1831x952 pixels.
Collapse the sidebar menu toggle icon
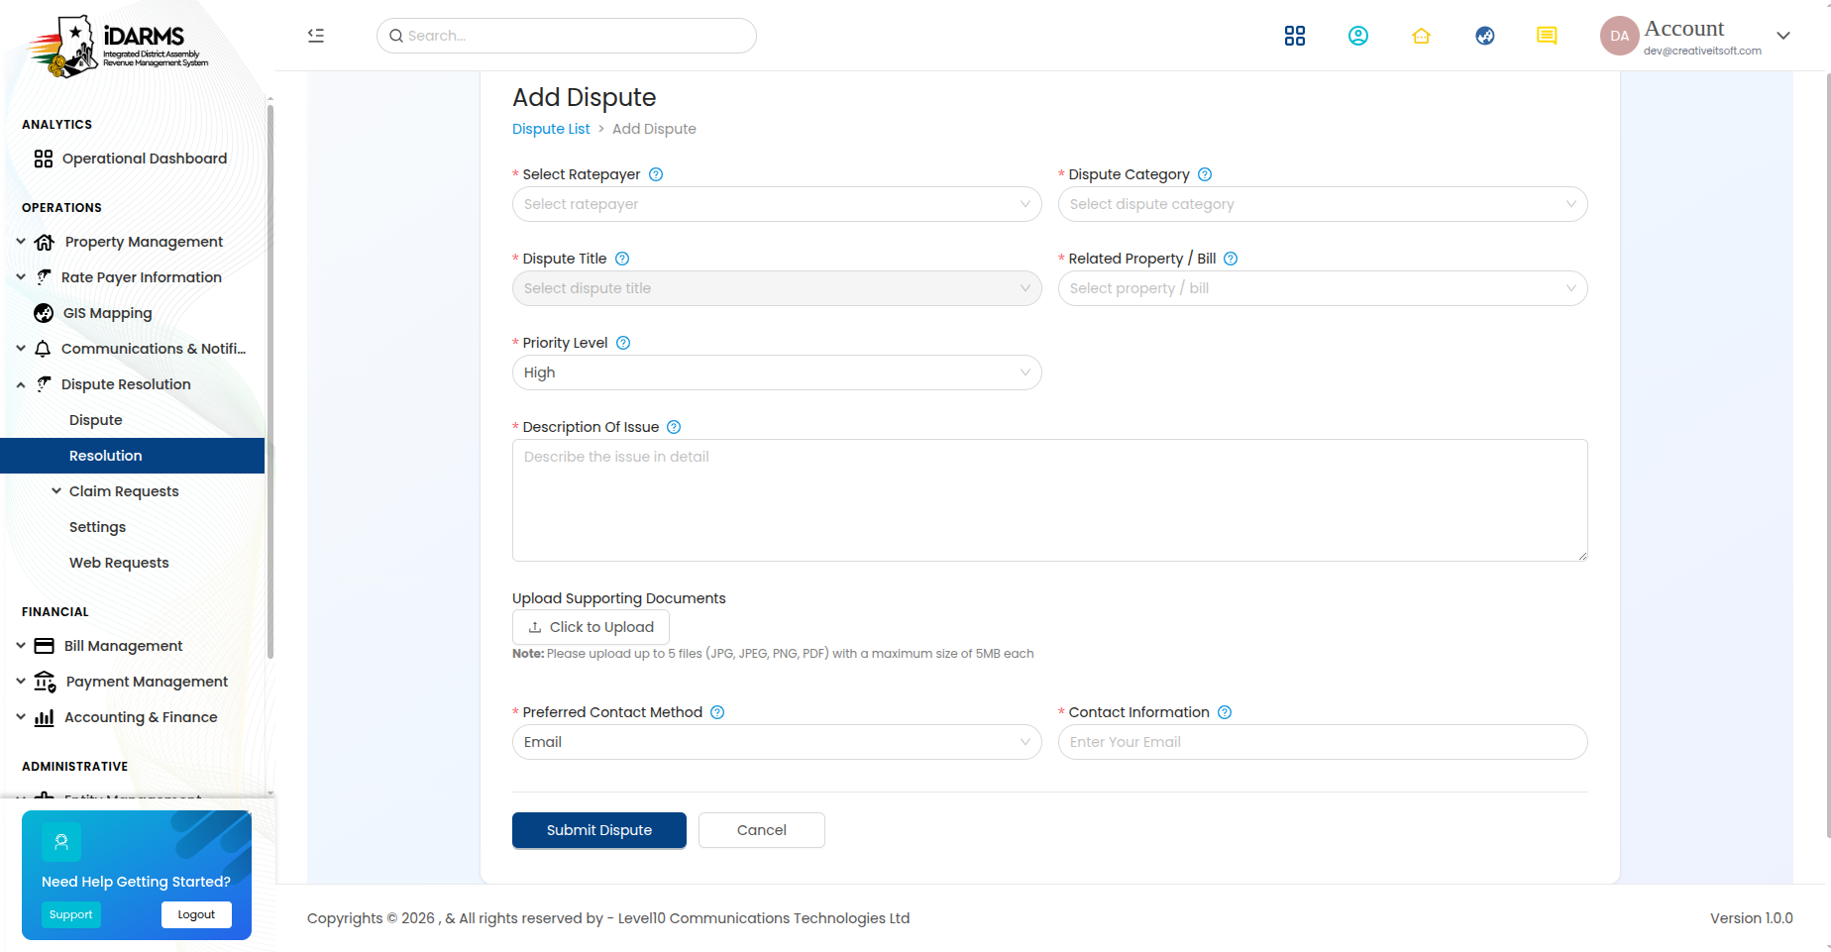316,36
